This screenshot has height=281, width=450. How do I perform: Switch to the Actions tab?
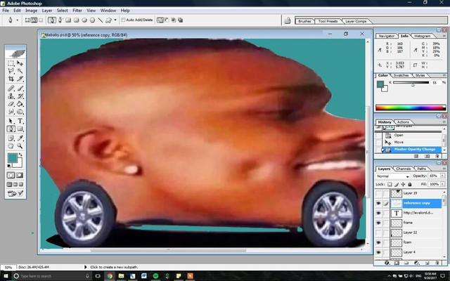[403, 122]
